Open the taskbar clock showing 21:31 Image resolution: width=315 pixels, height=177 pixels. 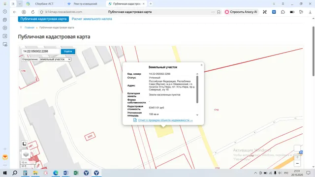click(x=297, y=173)
